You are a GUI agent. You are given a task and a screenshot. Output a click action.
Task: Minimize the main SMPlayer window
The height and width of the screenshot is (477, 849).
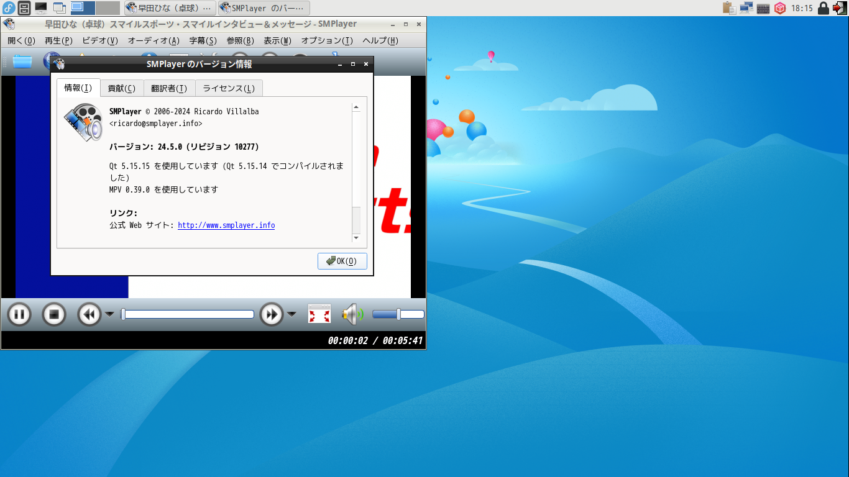tap(393, 24)
